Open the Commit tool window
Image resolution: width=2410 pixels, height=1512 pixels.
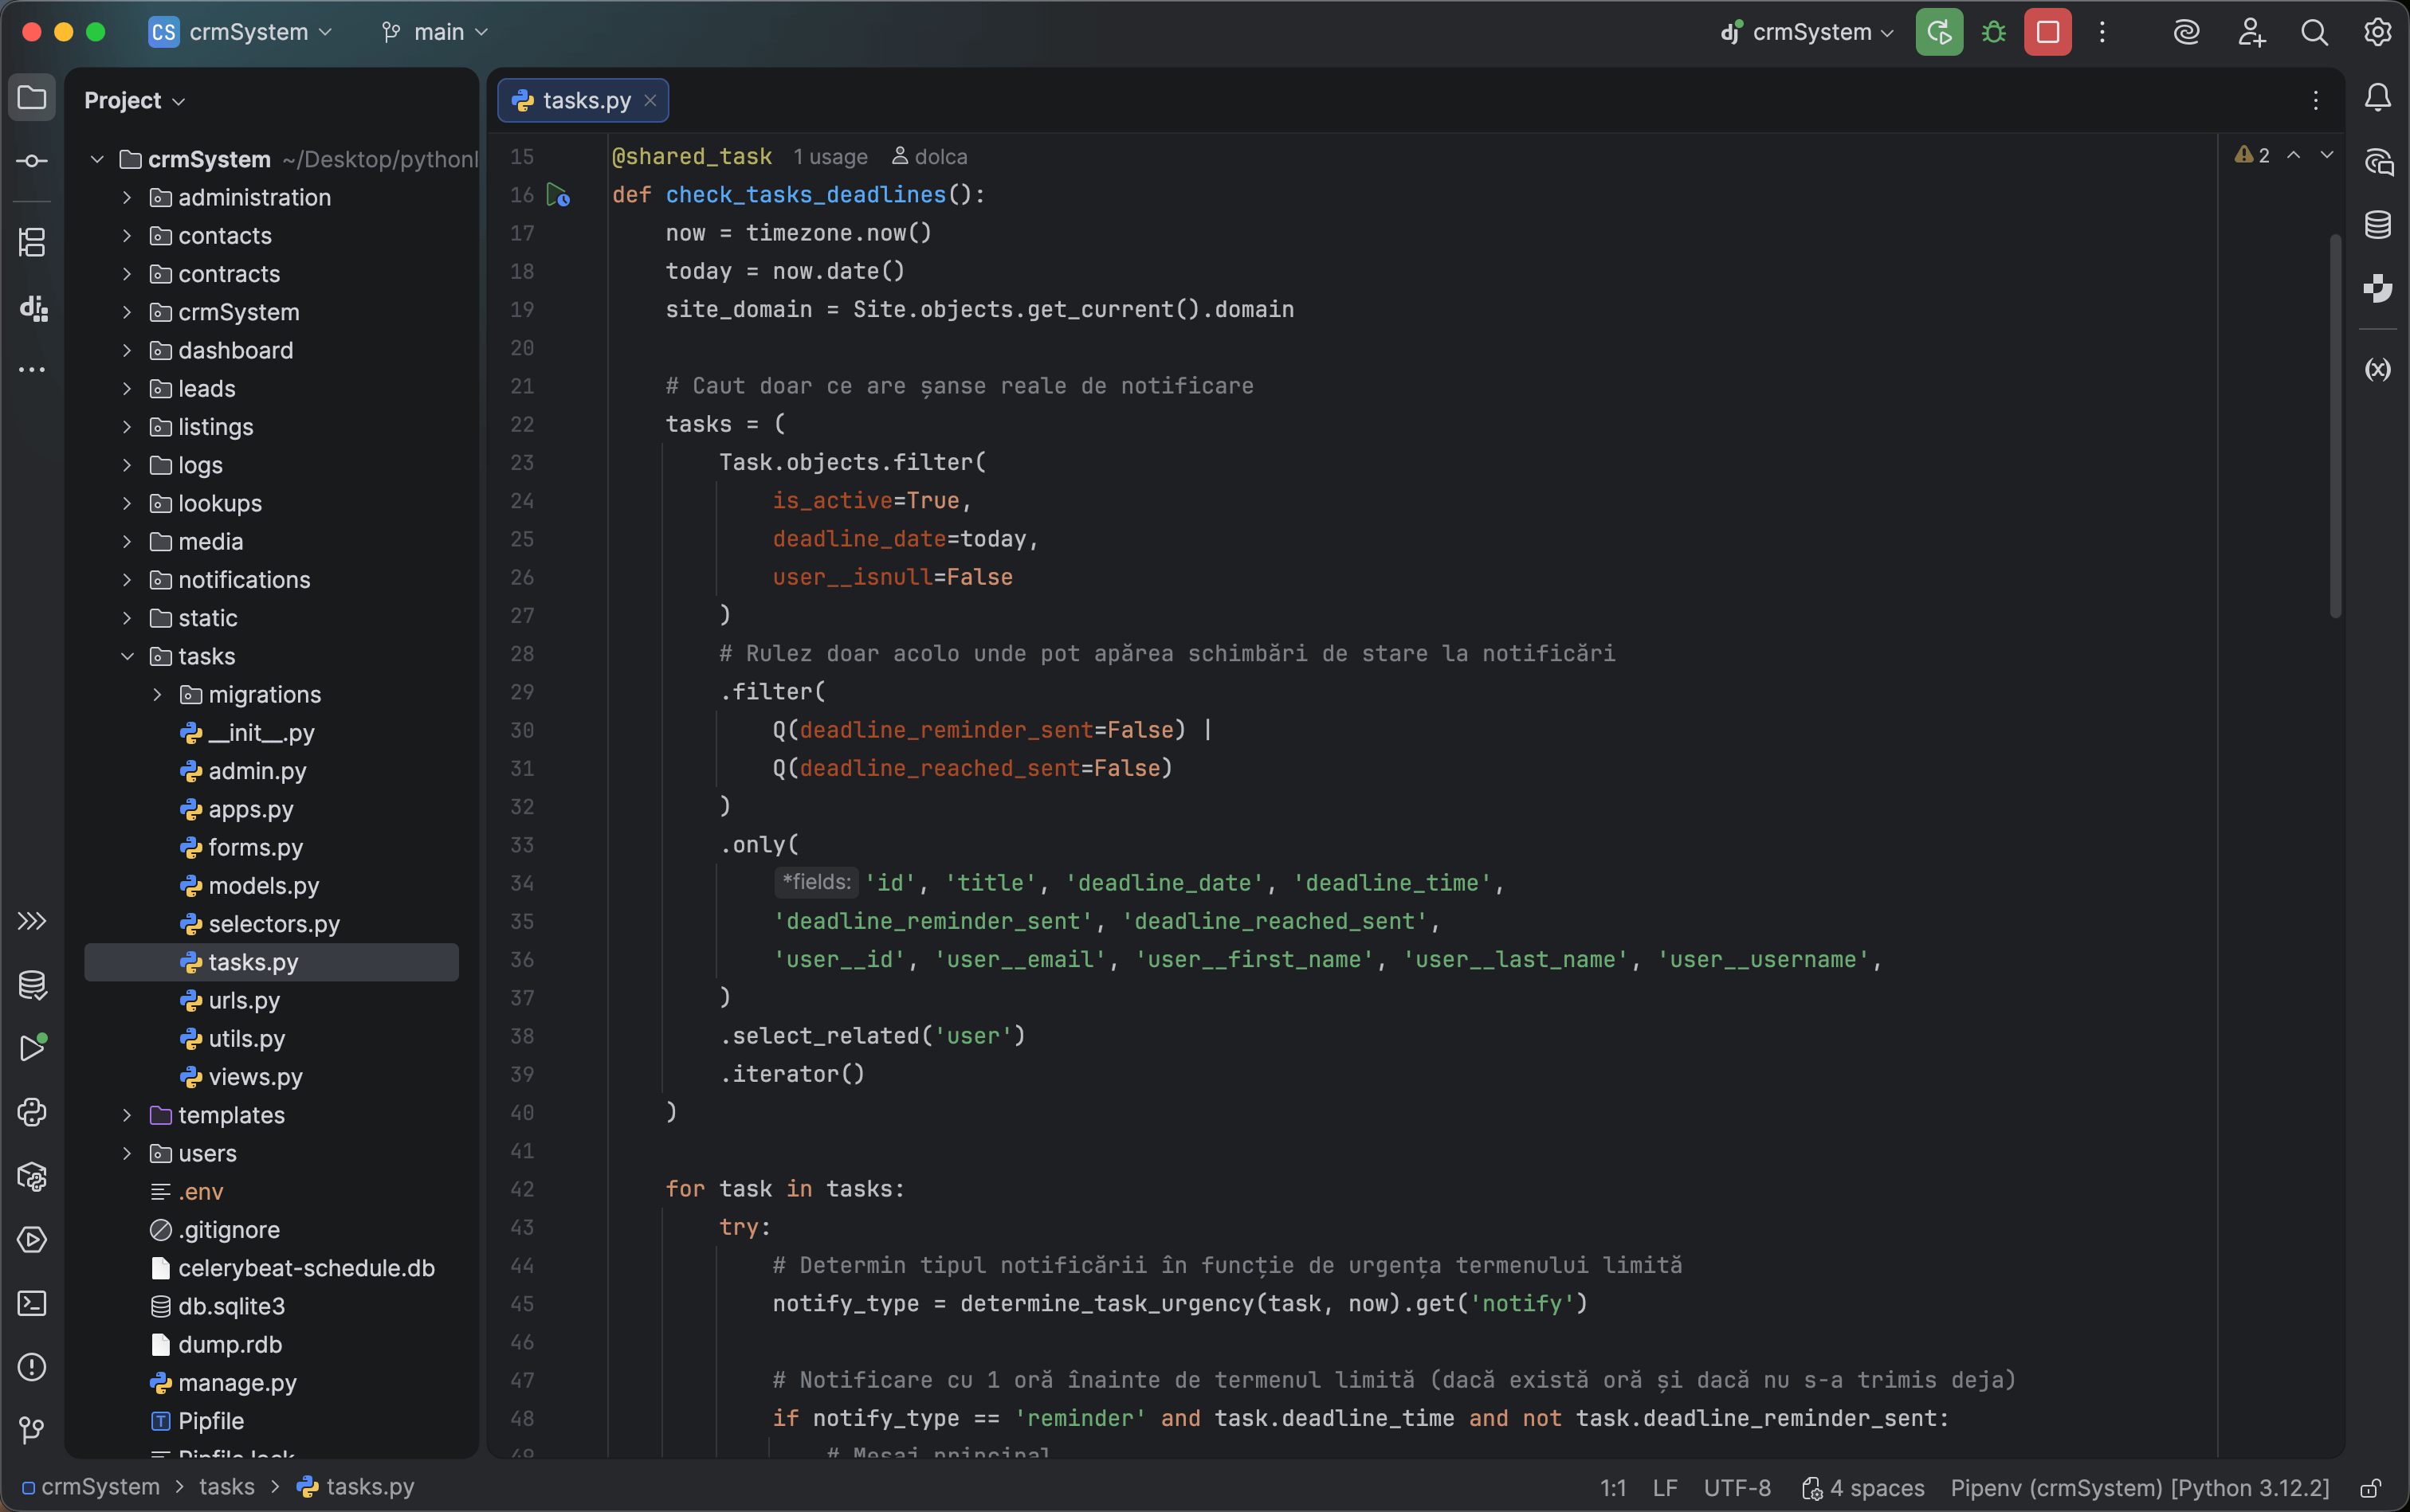pyautogui.click(x=32, y=160)
